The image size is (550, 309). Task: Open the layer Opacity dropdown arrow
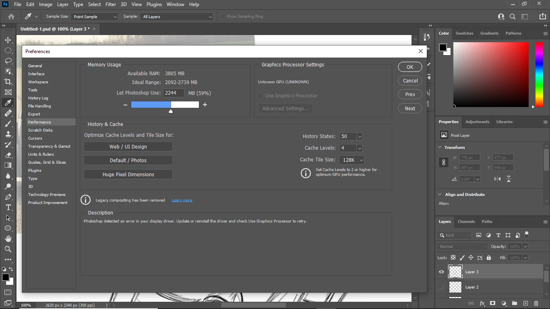[x=525, y=246]
